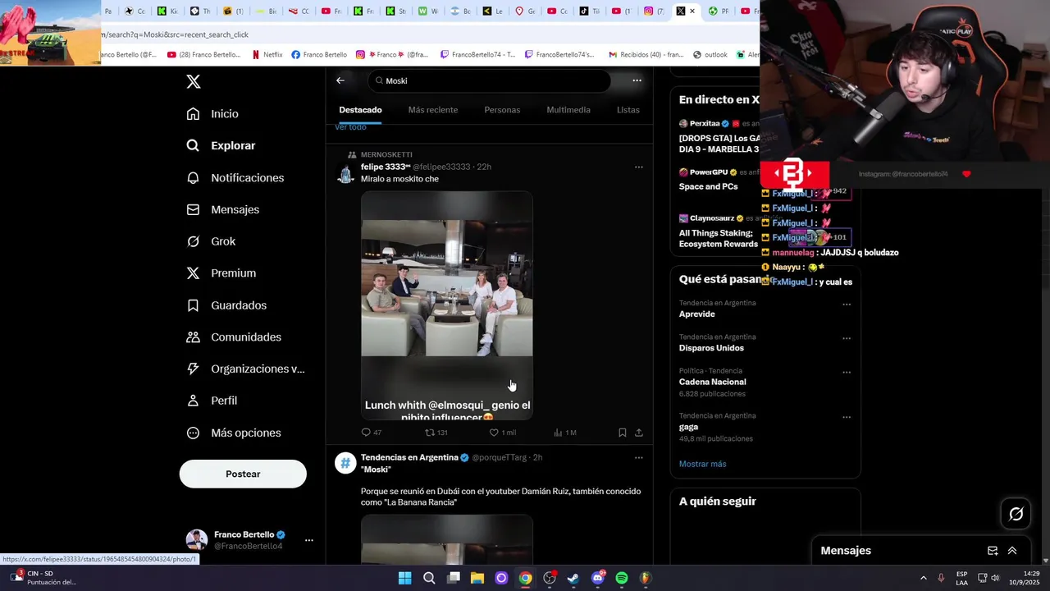
Task: Focus the Moski search field
Action: point(490,80)
